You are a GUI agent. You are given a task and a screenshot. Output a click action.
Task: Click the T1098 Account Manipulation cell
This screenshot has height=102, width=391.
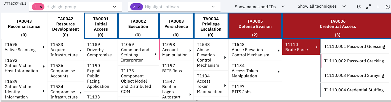176,50
